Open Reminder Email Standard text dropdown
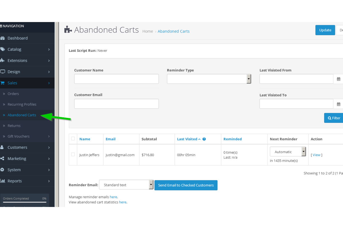The height and width of the screenshot is (229, 343). 126,185
